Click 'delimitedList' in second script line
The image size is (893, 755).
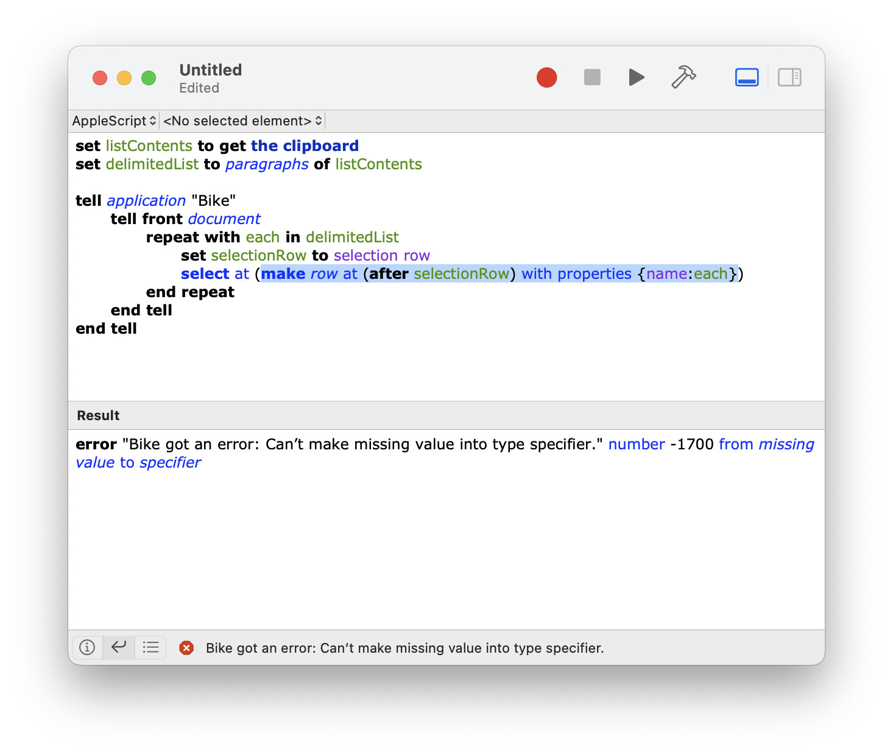pyautogui.click(x=152, y=164)
